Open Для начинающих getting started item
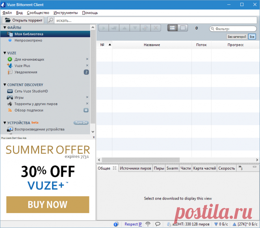The width and height of the screenshot is (260, 228). click(30, 59)
